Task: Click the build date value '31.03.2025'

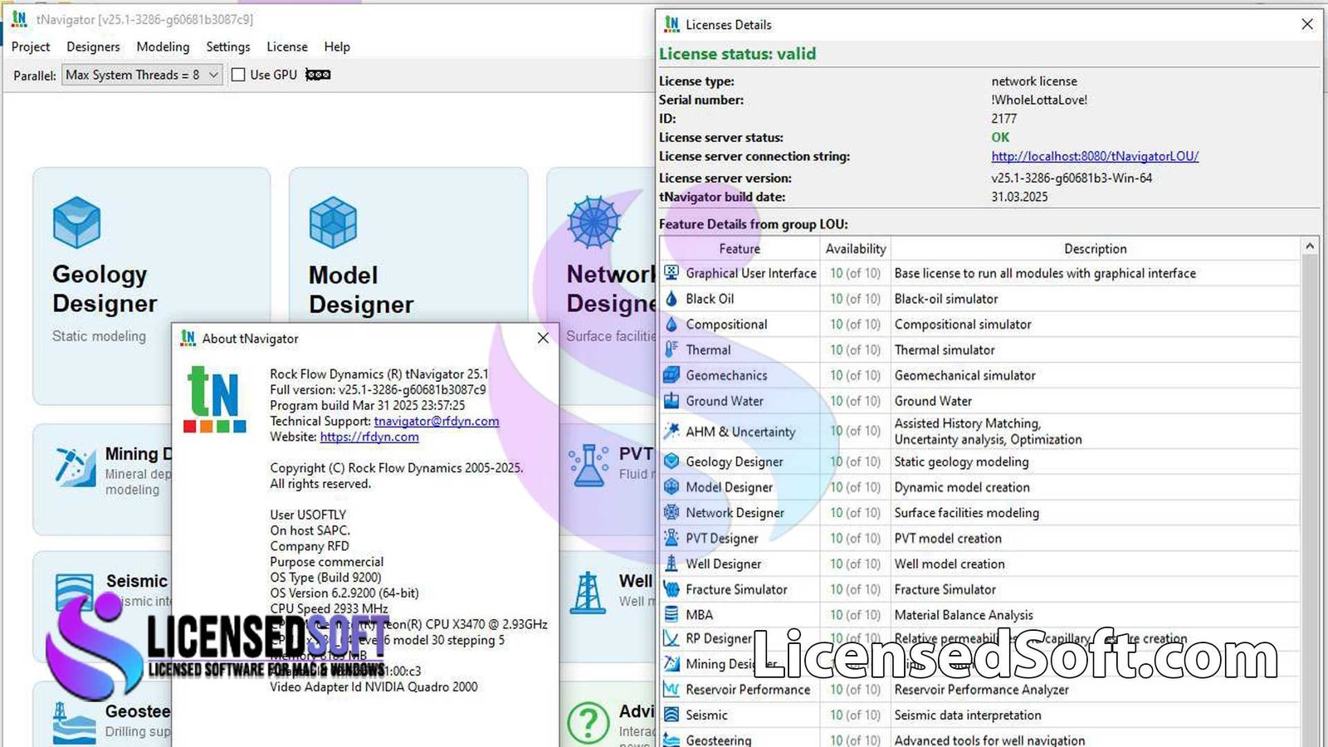Action: point(1019,197)
